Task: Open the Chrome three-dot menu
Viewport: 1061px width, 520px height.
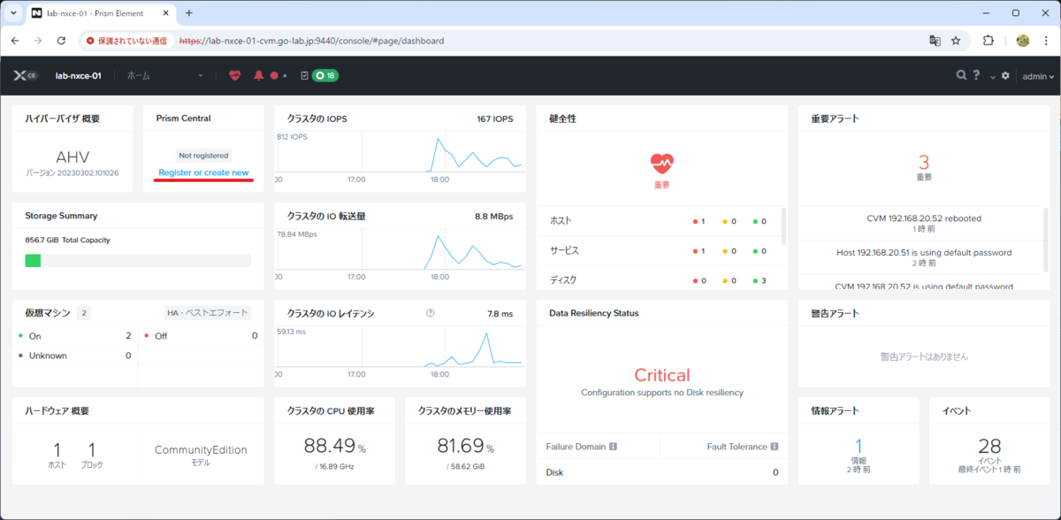Action: point(1046,41)
